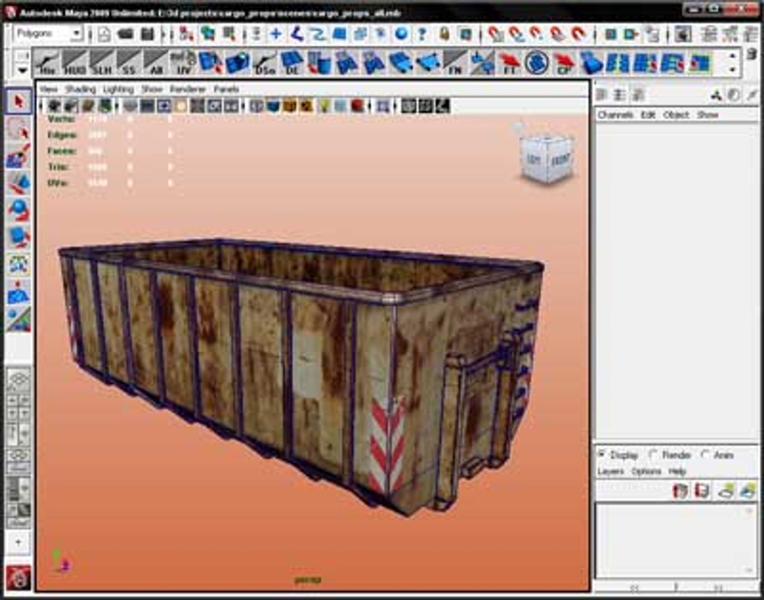Viewport: 764px width, 600px height.
Task: Open the viewport Shading menu
Action: click(81, 89)
